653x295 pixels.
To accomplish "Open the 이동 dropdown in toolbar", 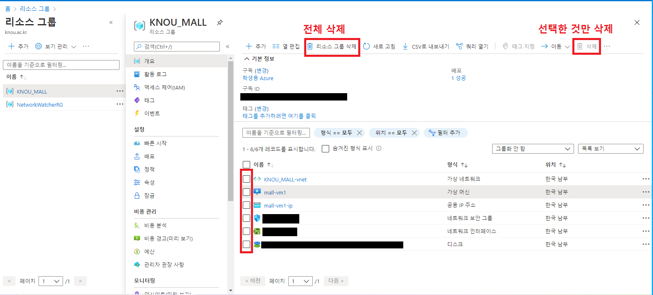I will tap(556, 47).
